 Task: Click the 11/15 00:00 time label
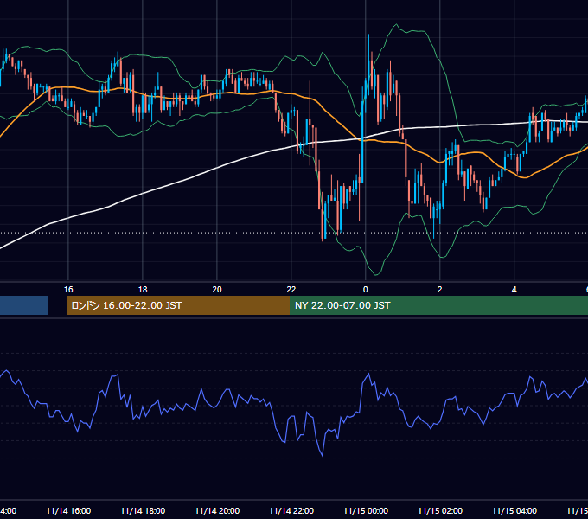coord(366,511)
